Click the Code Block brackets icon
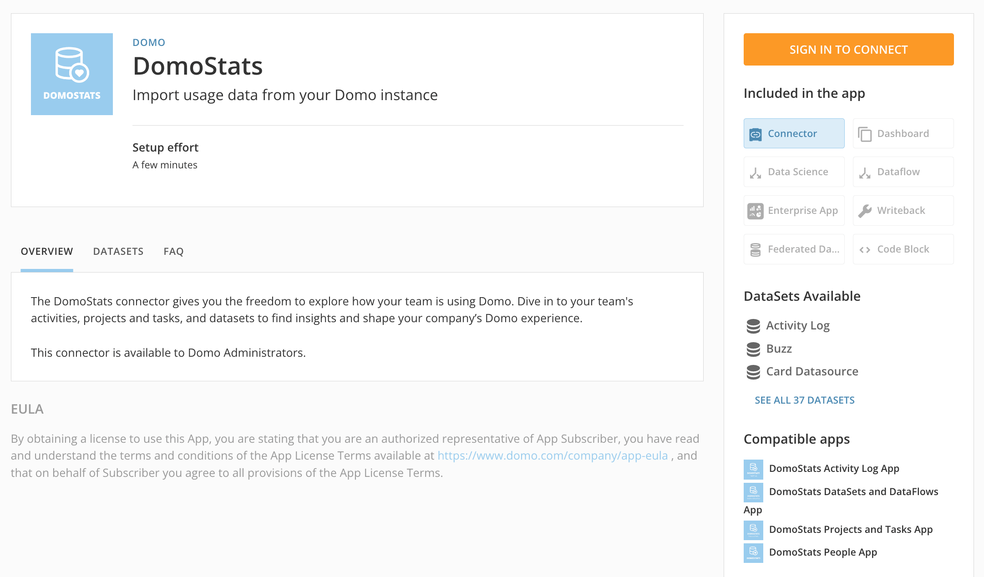The image size is (984, 577). (x=865, y=250)
